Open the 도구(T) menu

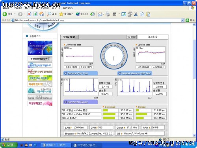pos(56,8)
